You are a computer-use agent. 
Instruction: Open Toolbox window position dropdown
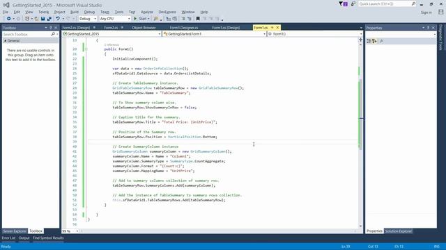click(46, 28)
